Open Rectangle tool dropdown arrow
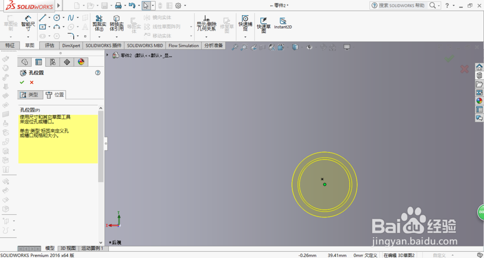 49,27
